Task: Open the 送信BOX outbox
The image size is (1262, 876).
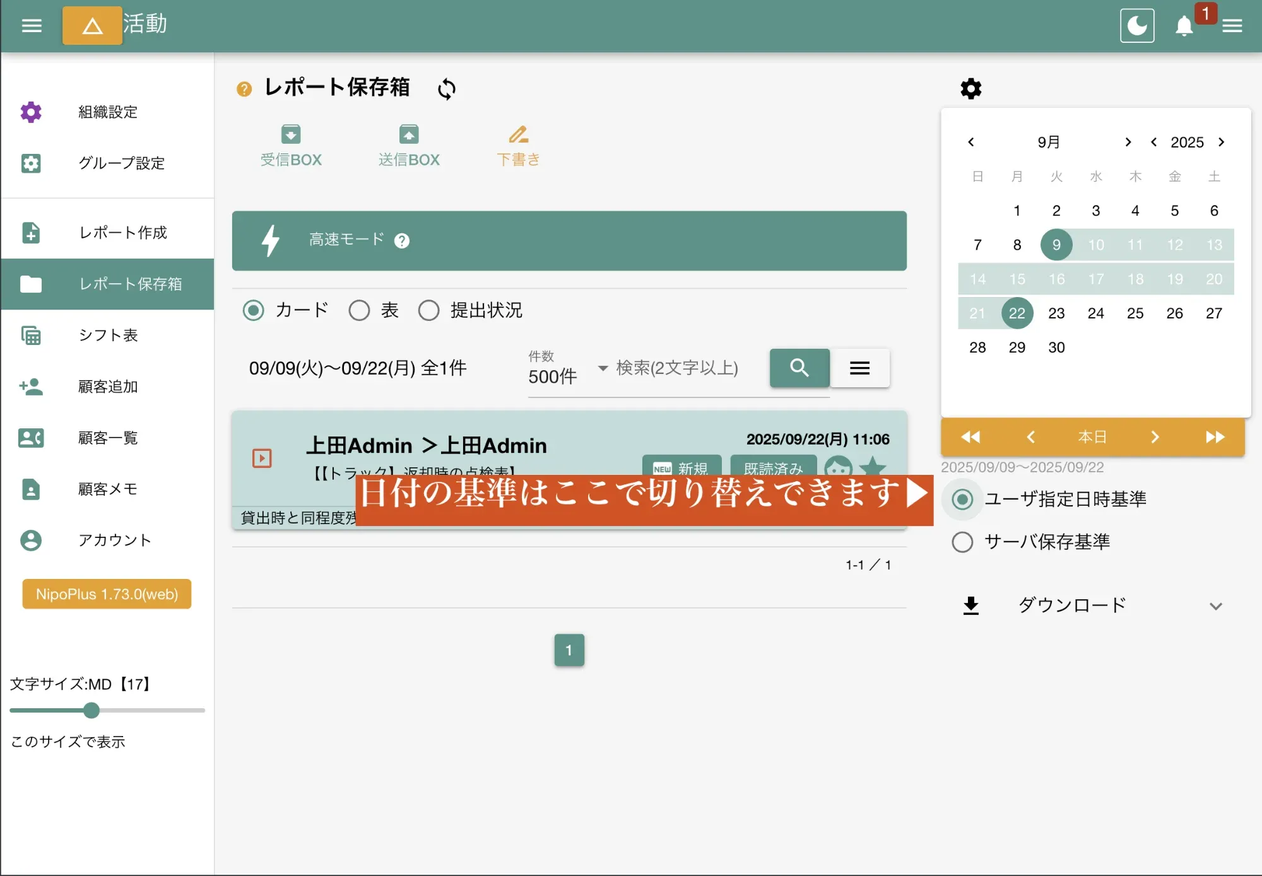Action: (408, 145)
